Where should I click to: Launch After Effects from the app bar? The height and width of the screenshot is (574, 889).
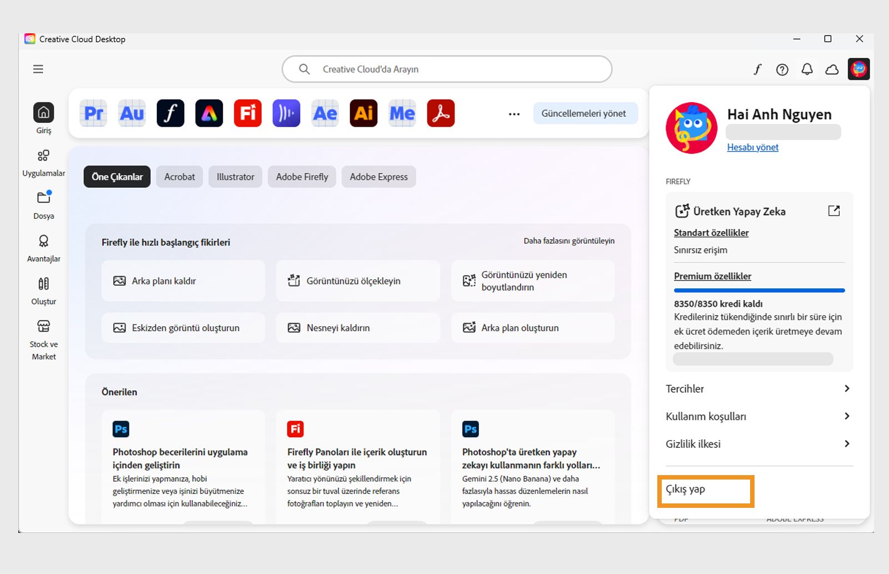[x=325, y=113]
